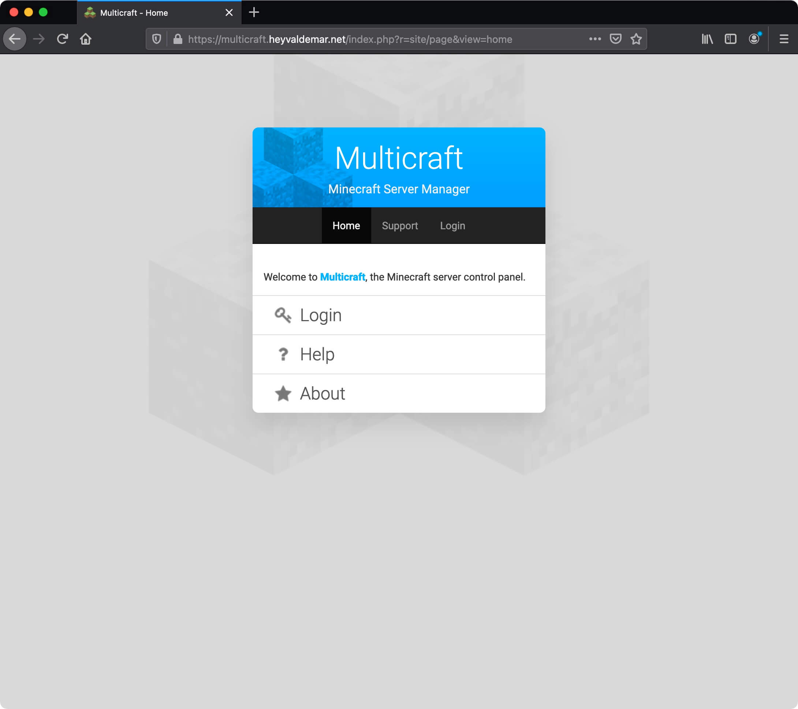Click the Login link in content area

click(x=321, y=315)
